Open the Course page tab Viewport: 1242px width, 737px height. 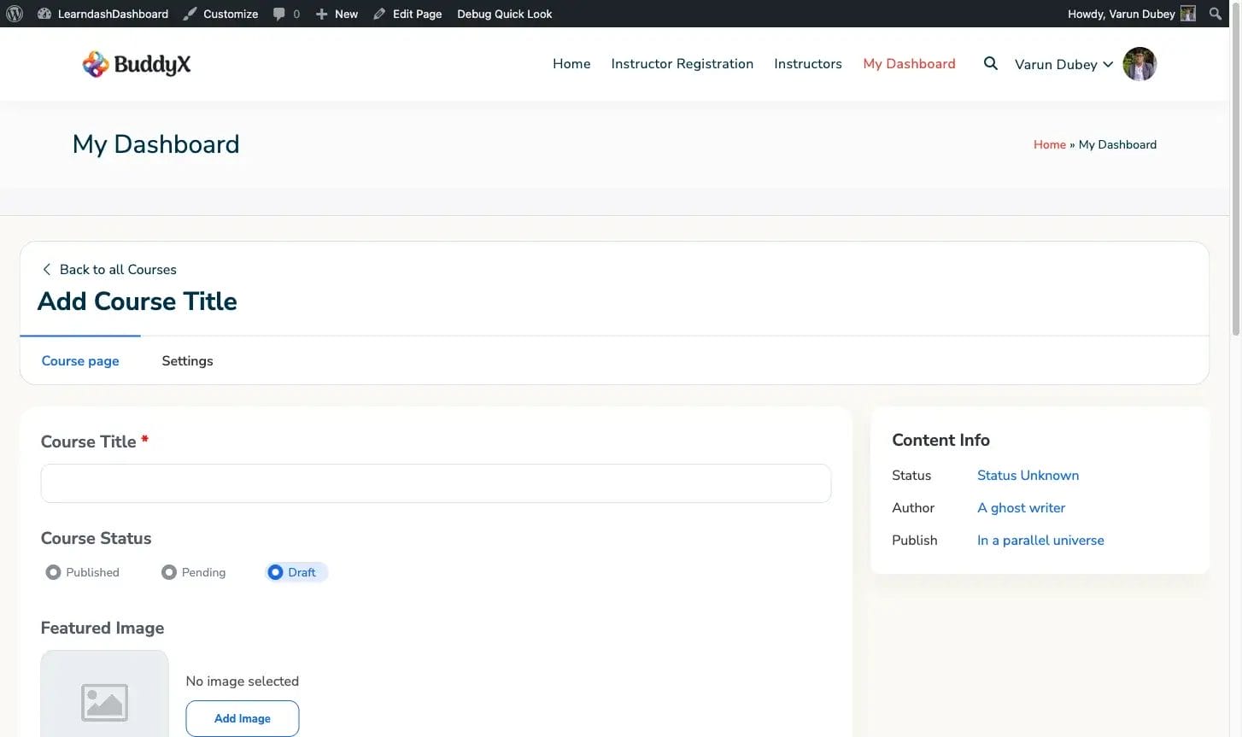80,360
